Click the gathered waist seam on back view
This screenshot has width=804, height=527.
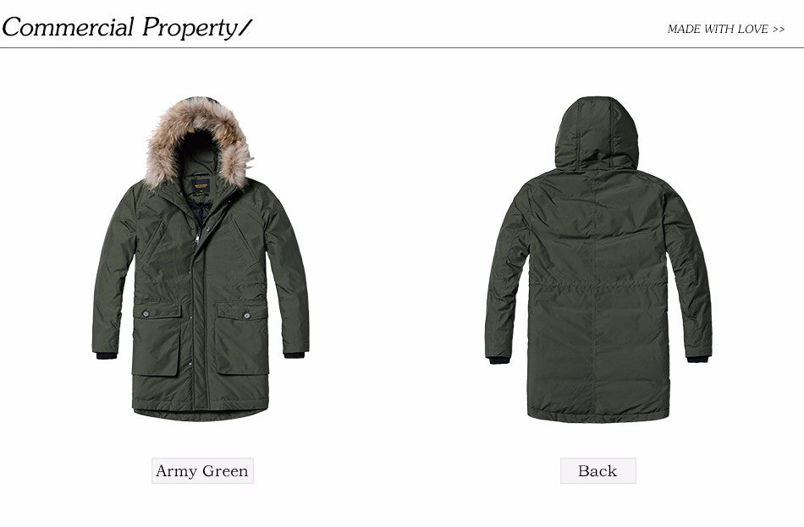coord(597,285)
